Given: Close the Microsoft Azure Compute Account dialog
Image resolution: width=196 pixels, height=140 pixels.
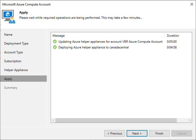Looking at the screenshot, I should click(192, 4).
